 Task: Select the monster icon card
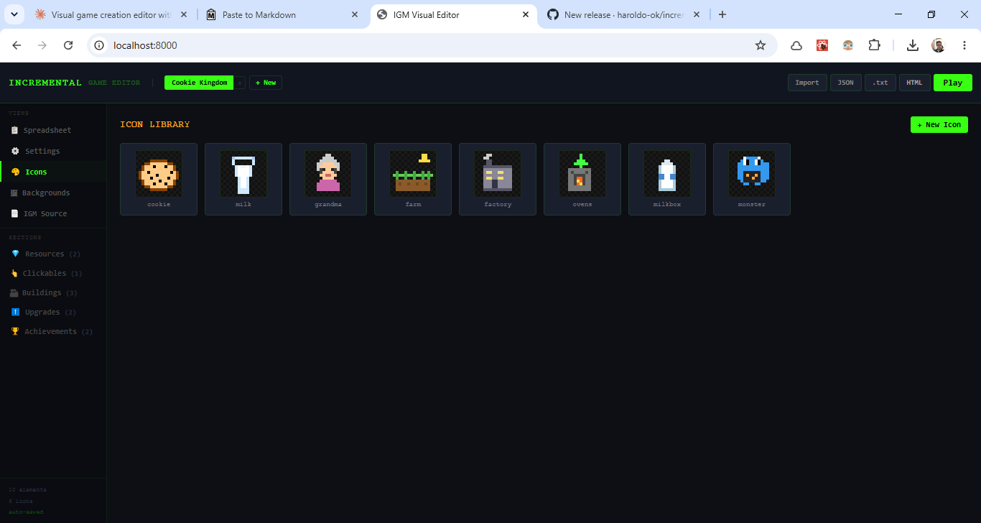click(752, 179)
